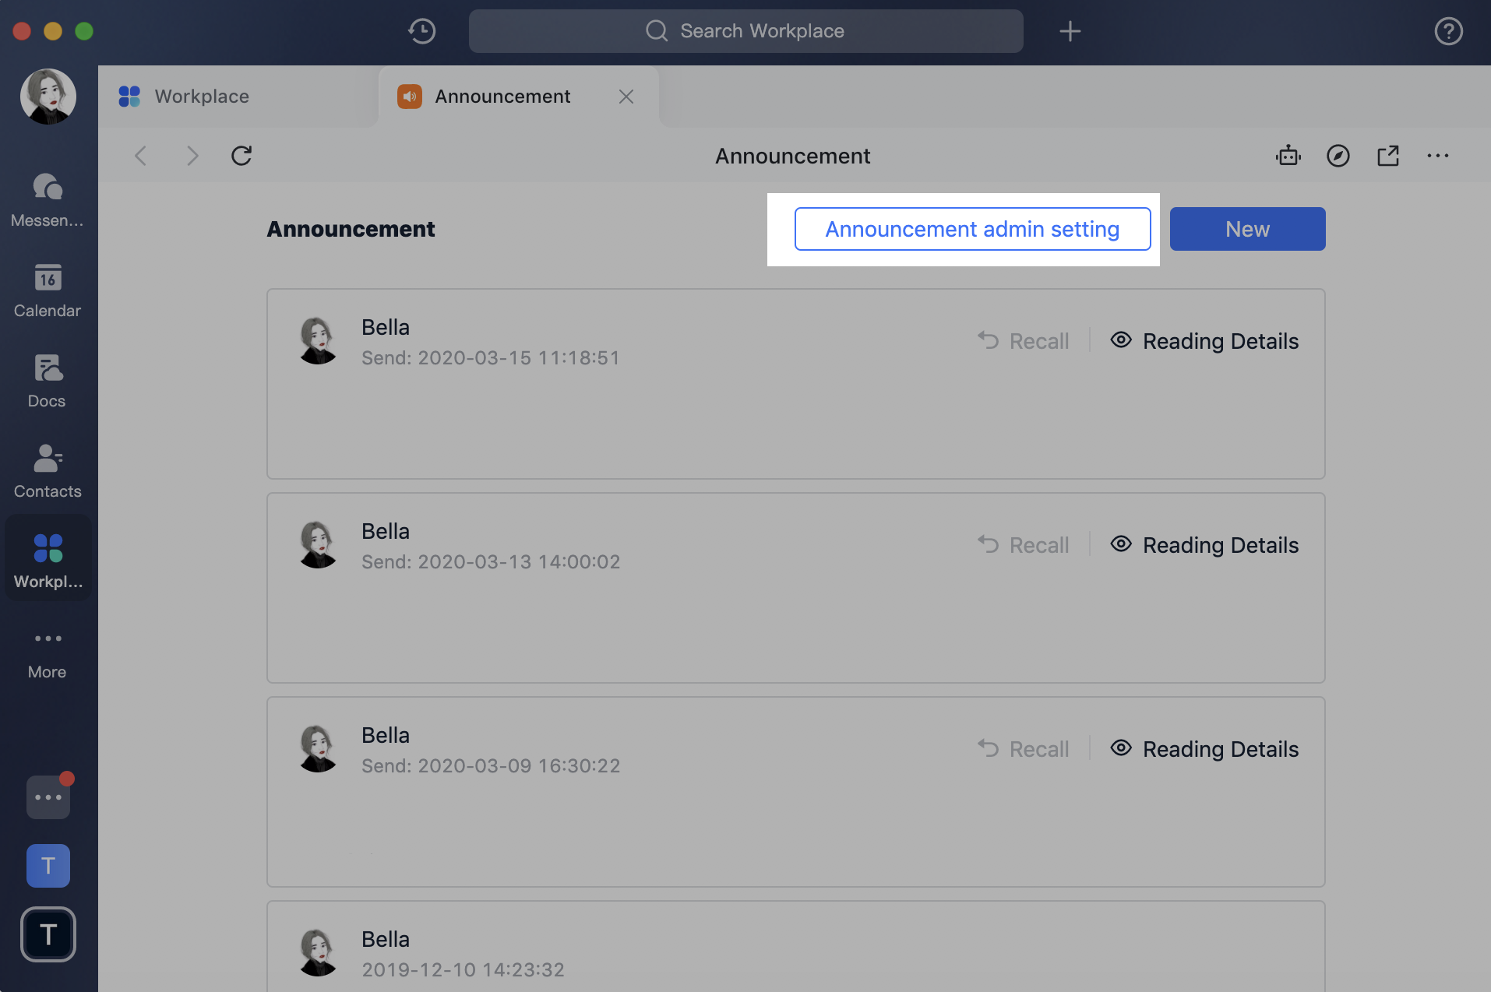Select the Announcement tab
This screenshot has width=1491, height=992.
coord(502,96)
